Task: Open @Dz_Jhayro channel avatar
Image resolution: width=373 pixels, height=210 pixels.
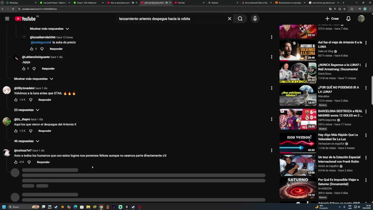Action: [7, 121]
